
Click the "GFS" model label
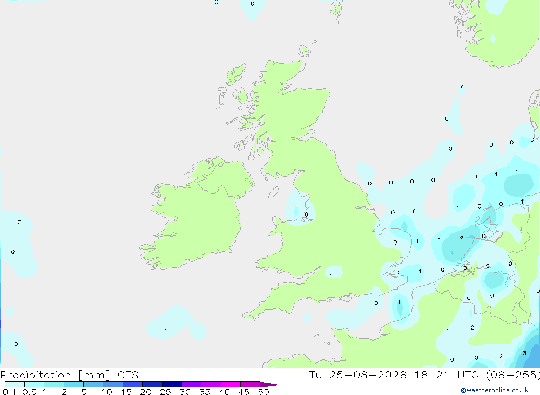pyautogui.click(x=128, y=375)
